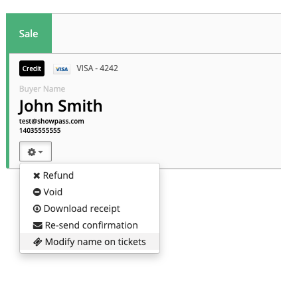Open the green Sale tab

29,33
